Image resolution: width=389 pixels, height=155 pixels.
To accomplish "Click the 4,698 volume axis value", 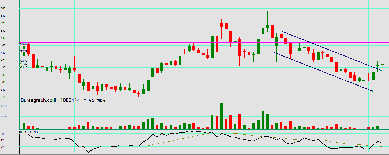I will [x=4, y=106].
